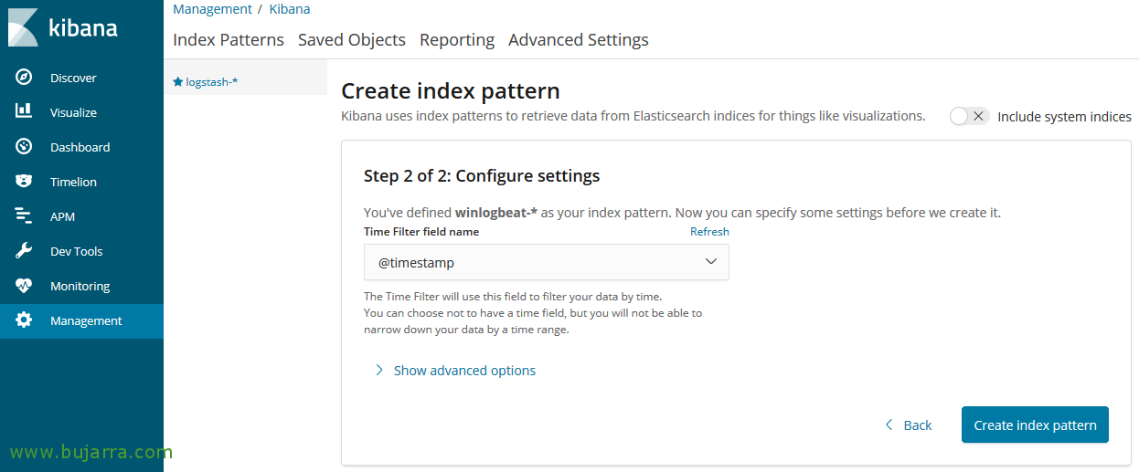Click the Visualize bar chart icon
Image resolution: width=1139 pixels, height=472 pixels.
[x=24, y=112]
